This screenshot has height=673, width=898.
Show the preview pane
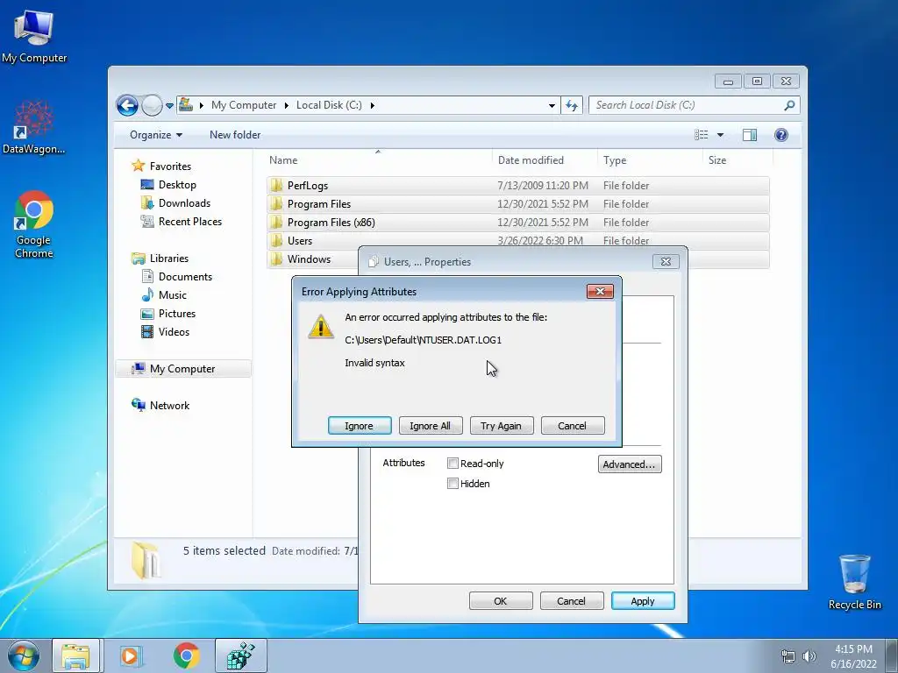point(750,135)
